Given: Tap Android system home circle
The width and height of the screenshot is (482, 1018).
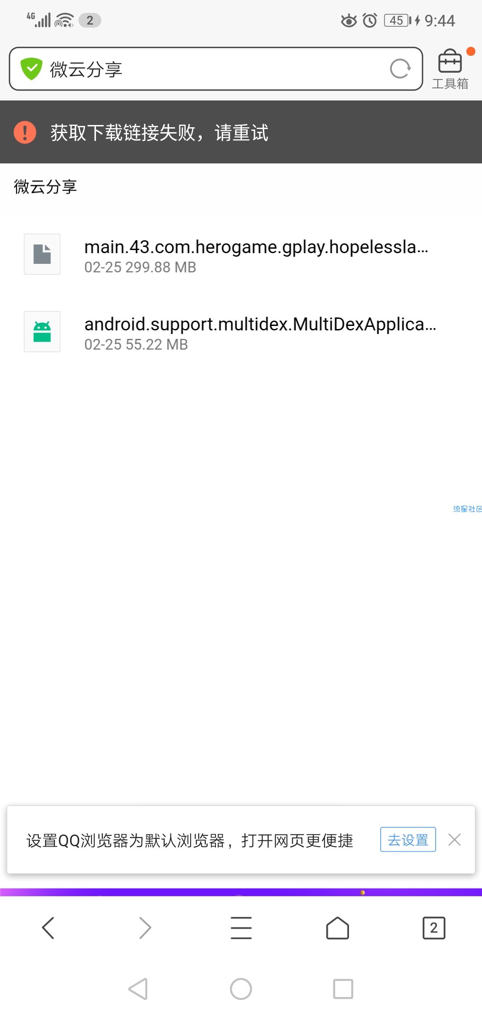Looking at the screenshot, I should pyautogui.click(x=241, y=989).
